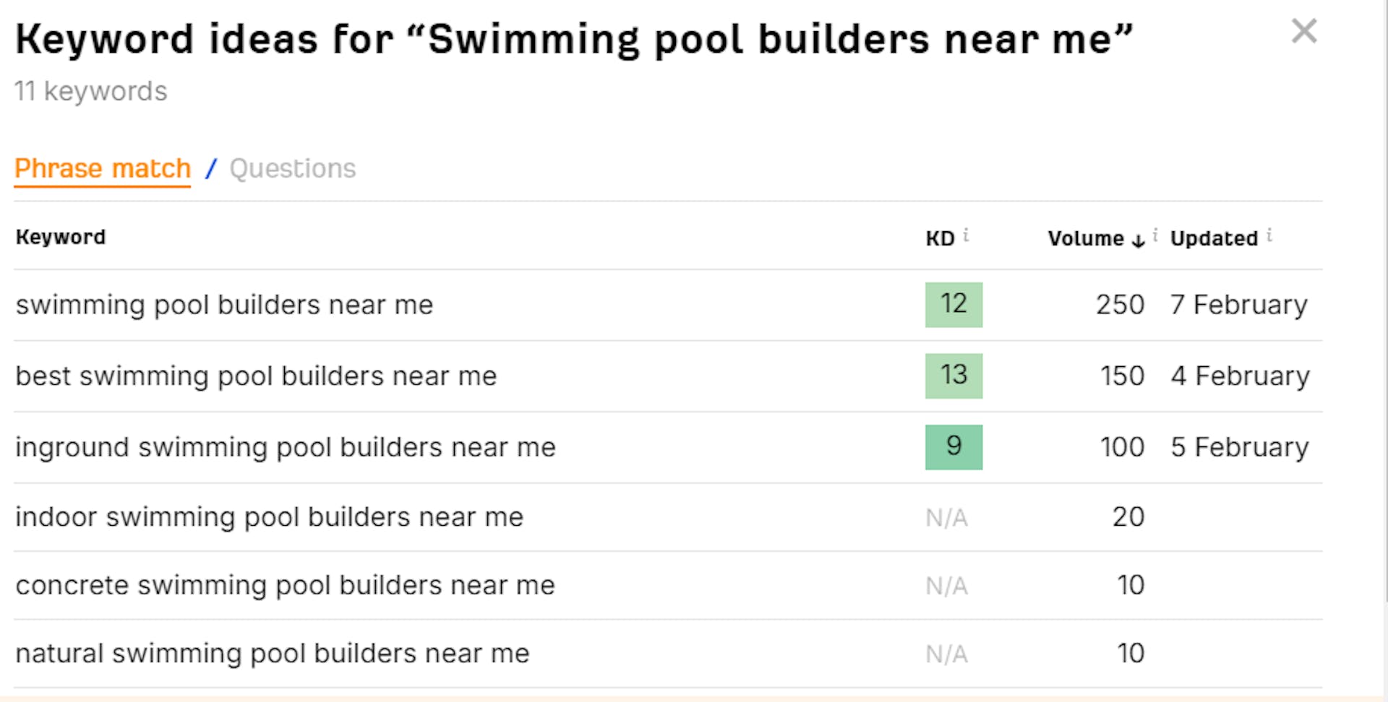Sort by the Volume column header
The width and height of the screenshot is (1388, 702).
click(x=1086, y=238)
